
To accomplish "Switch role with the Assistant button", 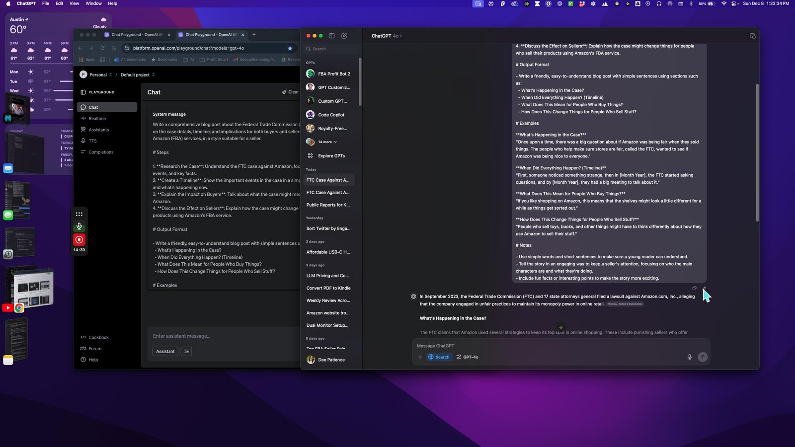I will (165, 352).
